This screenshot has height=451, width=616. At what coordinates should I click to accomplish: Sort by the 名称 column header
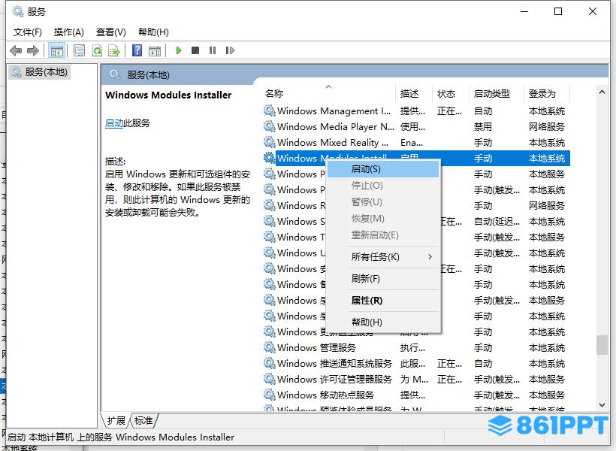(329, 93)
